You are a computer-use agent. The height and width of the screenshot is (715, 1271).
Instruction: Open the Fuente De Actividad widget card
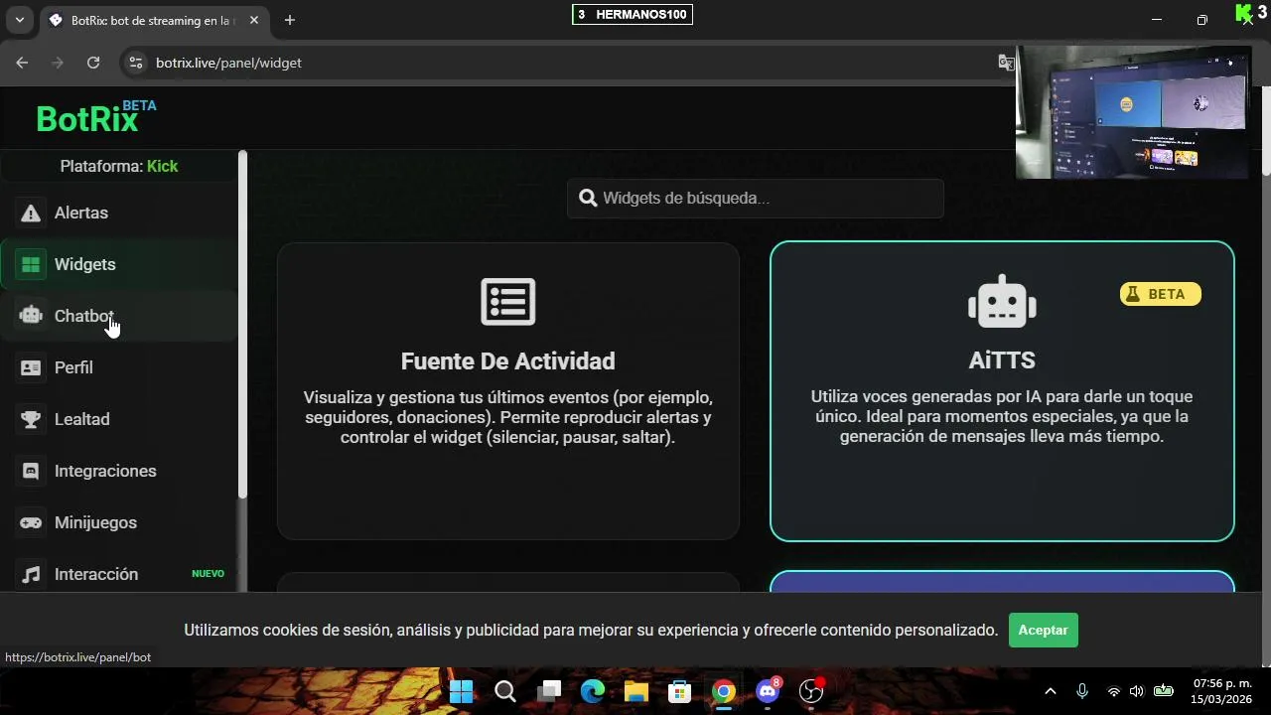tap(508, 391)
